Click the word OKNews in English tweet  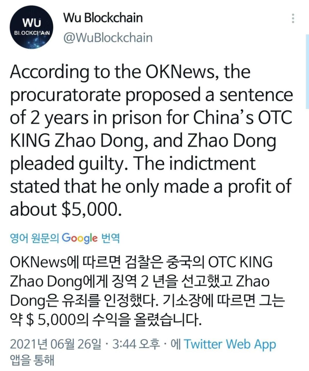(x=180, y=72)
